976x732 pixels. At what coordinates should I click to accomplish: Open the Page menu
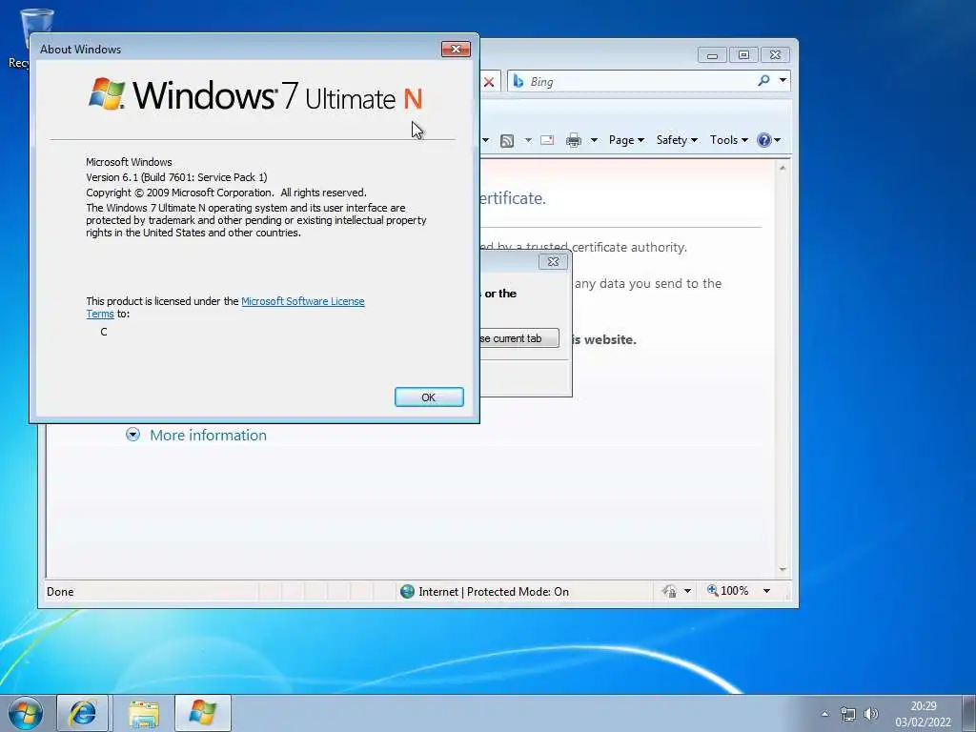coord(626,140)
